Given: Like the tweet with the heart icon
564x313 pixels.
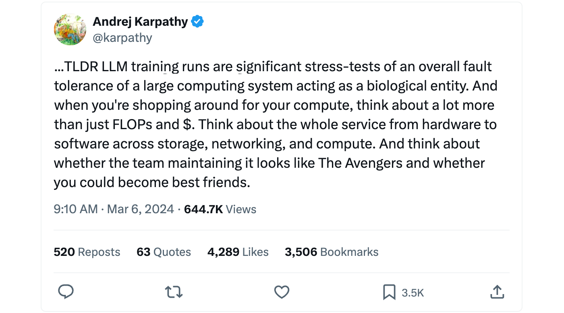Looking at the screenshot, I should pyautogui.click(x=282, y=292).
